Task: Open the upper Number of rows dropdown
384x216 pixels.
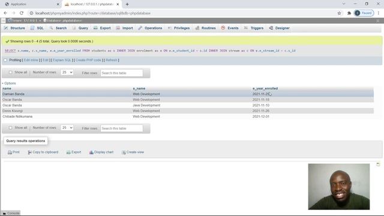Action: 67,72
